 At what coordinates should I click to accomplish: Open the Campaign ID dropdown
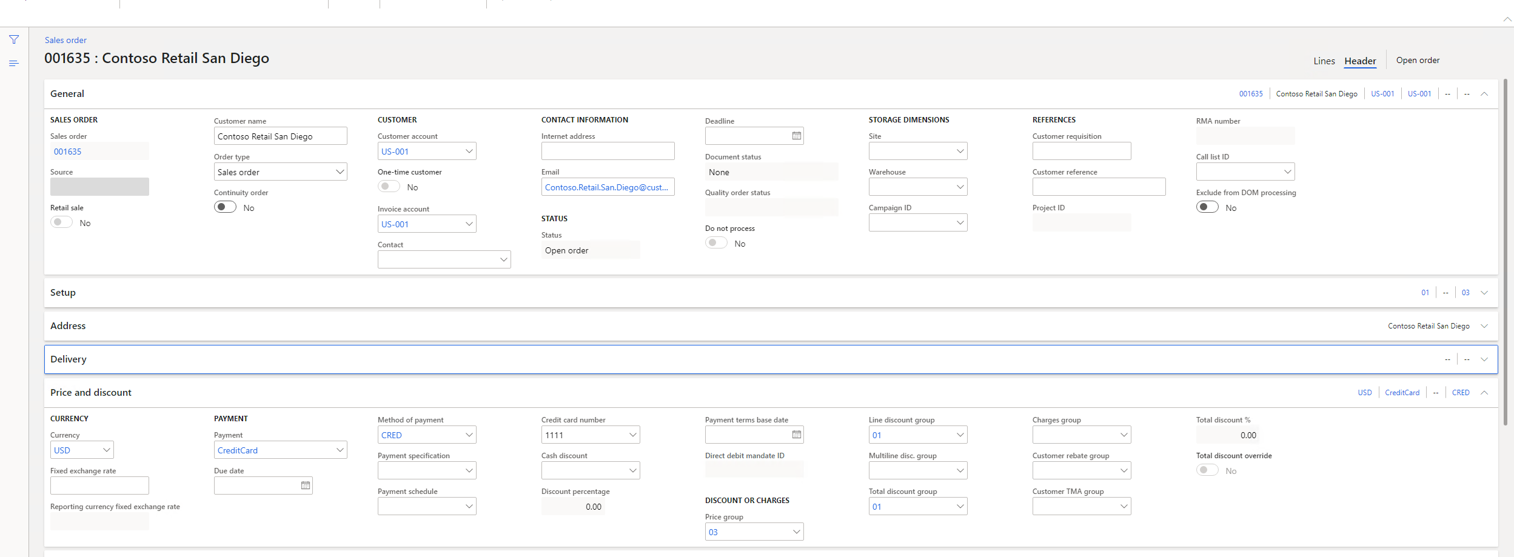pyautogui.click(x=960, y=223)
